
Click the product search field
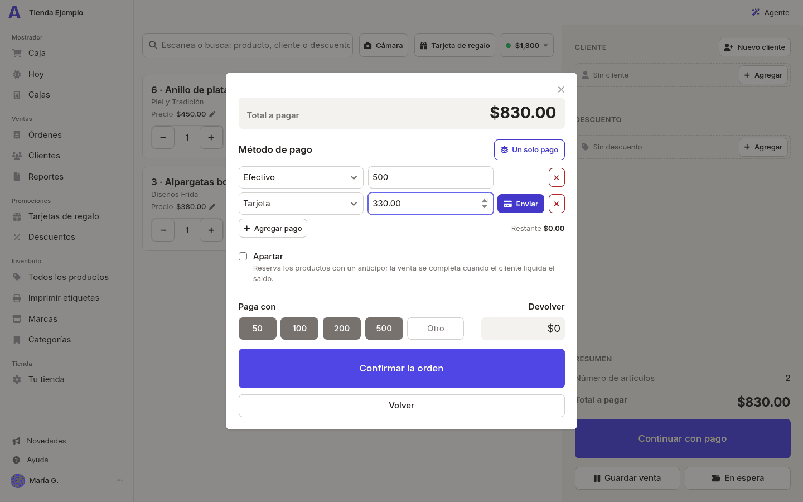pyautogui.click(x=248, y=45)
